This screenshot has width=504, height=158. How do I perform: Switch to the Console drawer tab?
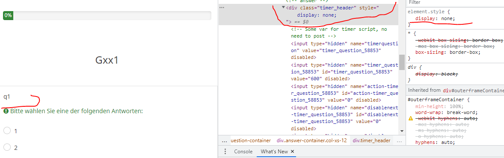(243, 152)
